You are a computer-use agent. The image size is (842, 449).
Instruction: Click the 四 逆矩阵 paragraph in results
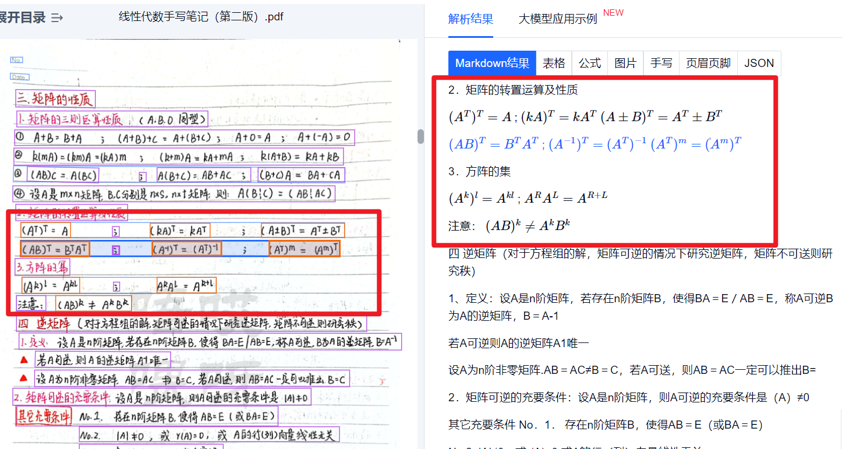click(x=641, y=262)
